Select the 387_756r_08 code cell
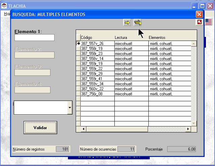 tap(97, 94)
